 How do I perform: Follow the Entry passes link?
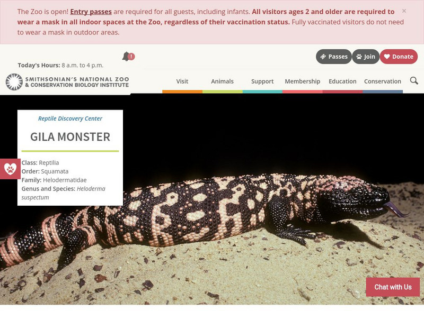(x=91, y=12)
